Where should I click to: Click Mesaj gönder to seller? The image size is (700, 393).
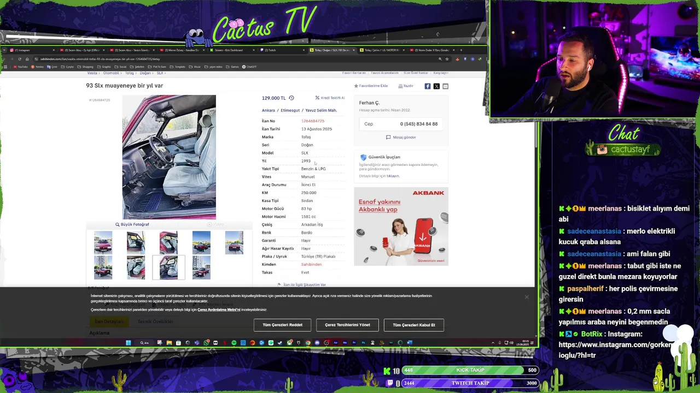click(x=401, y=137)
